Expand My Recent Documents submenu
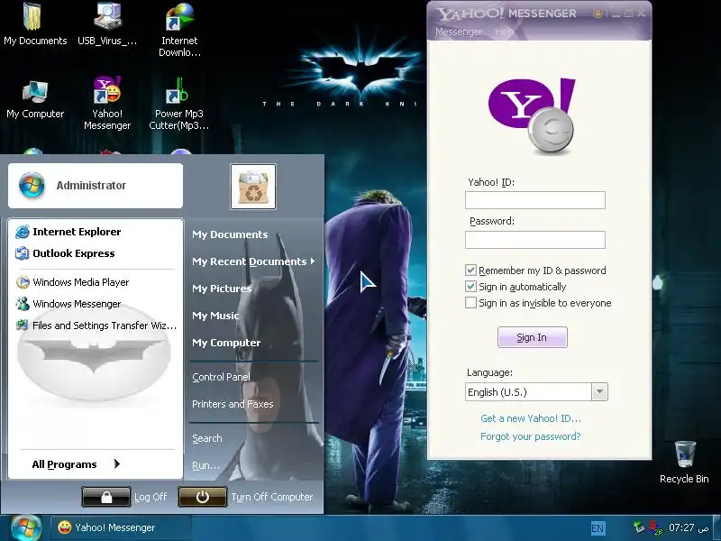The image size is (721, 541). pyautogui.click(x=253, y=261)
